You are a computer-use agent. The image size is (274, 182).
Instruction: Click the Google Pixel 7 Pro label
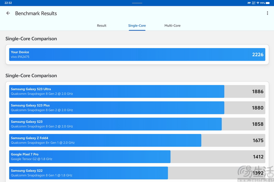[x=24, y=154]
